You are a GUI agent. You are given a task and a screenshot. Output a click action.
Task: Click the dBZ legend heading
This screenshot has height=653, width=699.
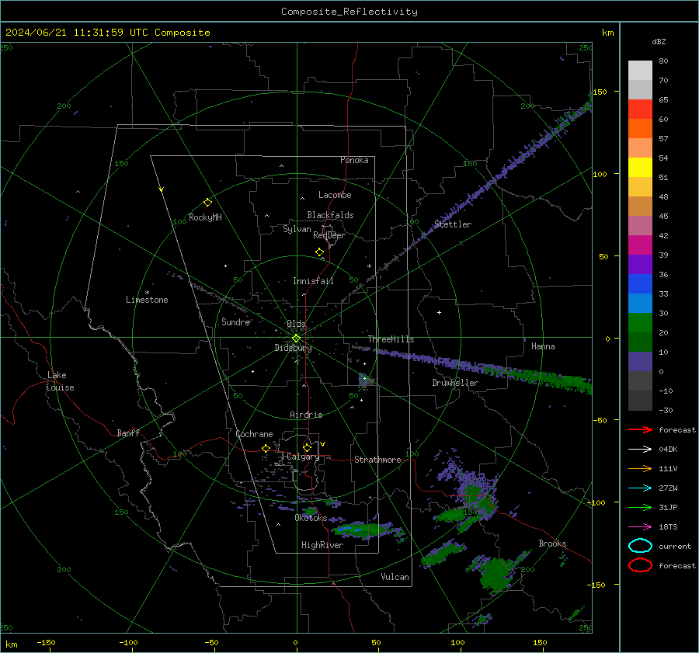pos(659,42)
